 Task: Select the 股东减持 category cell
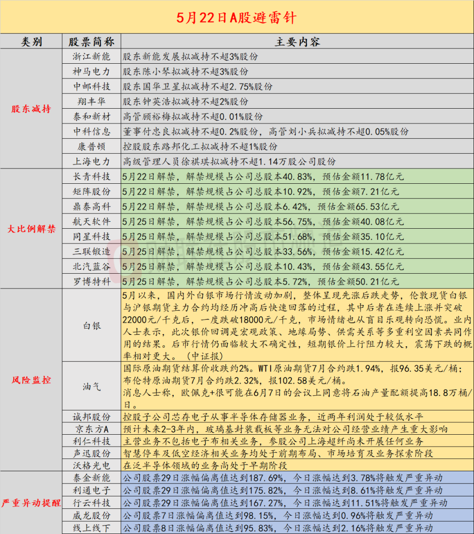[31, 109]
